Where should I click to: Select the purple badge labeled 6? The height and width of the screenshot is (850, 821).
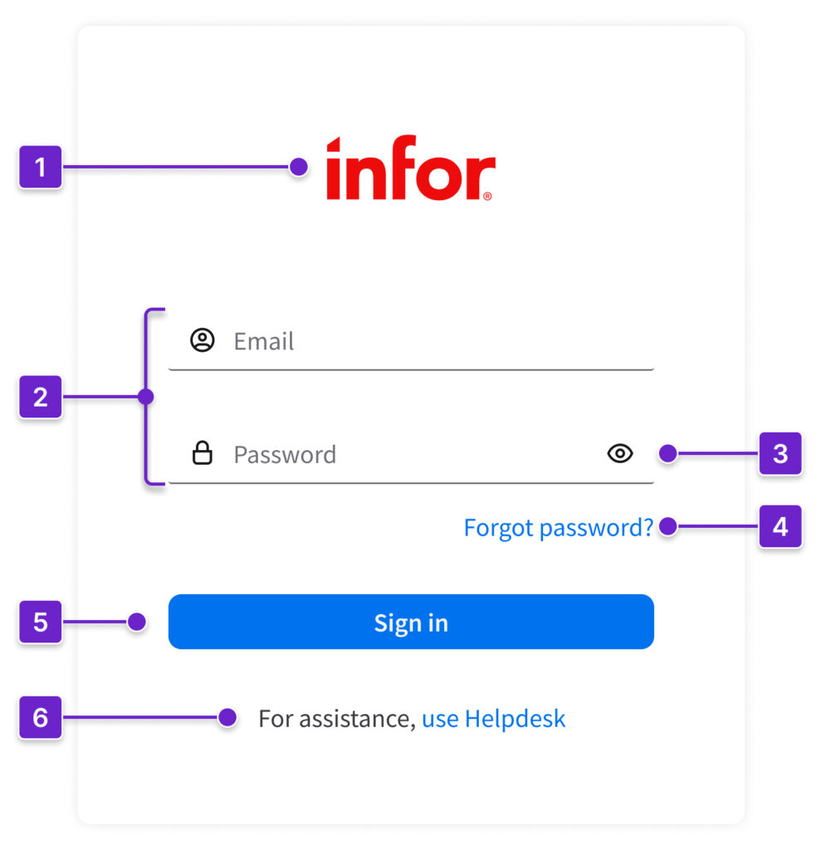tap(41, 717)
